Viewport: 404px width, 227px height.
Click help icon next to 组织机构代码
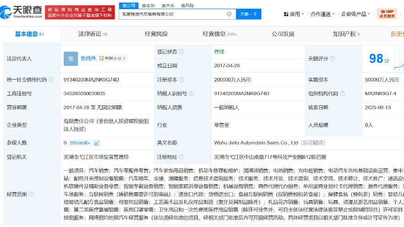pyautogui.click(x=342, y=93)
